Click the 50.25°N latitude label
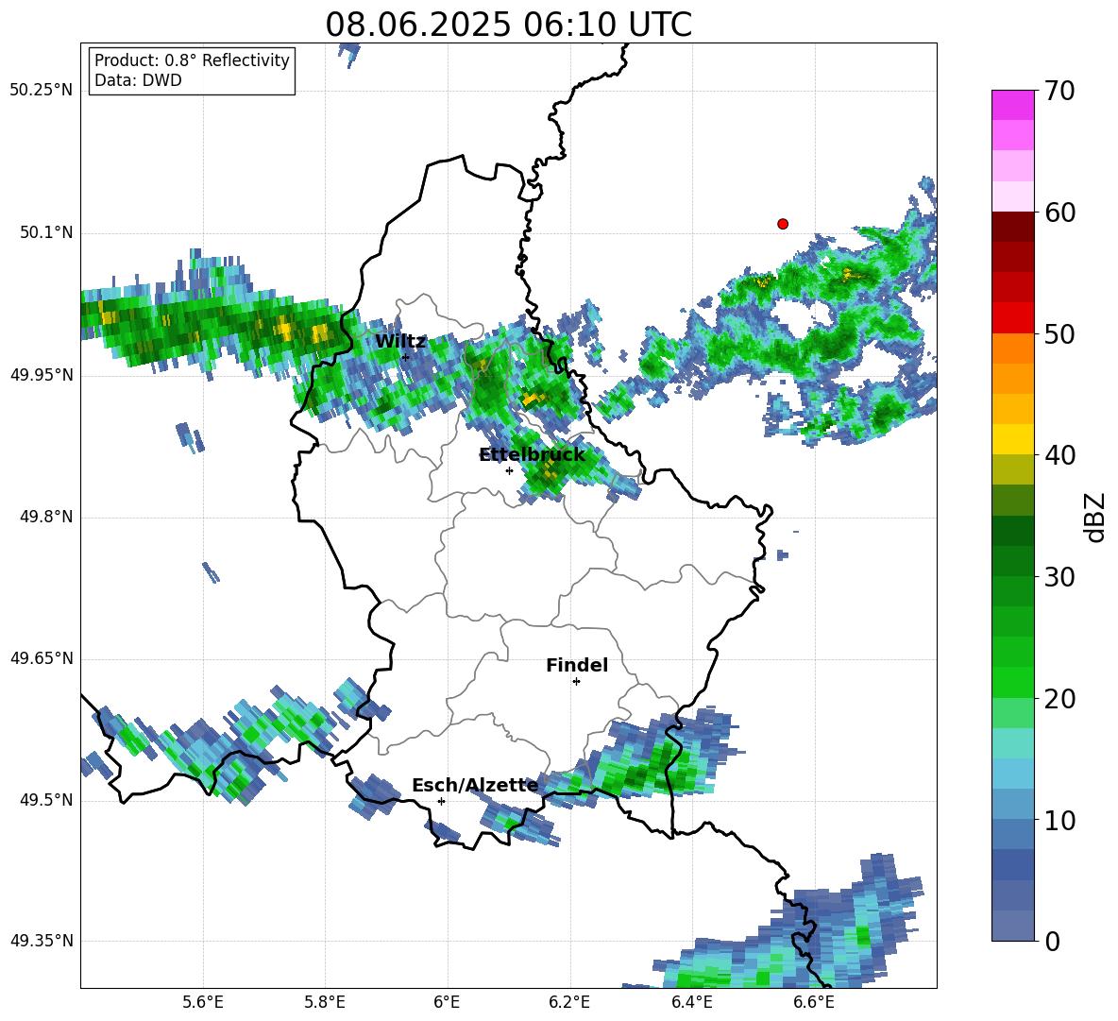 tap(42, 91)
